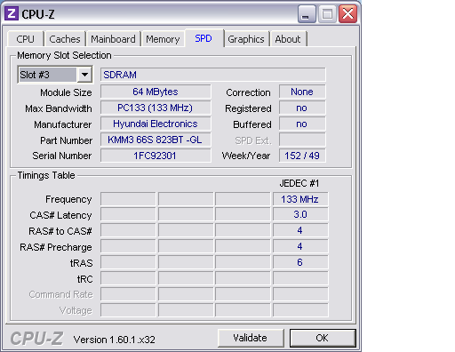455x352 pixels.
Task: Click the Buffered value no
Action: [x=302, y=124]
